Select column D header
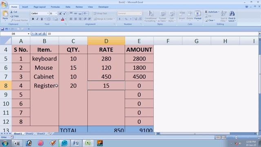261x147 pixels. click(106, 41)
